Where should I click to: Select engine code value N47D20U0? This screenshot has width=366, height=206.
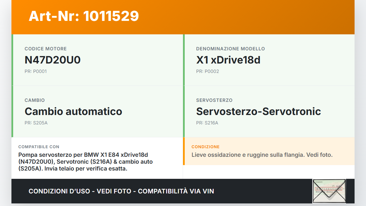(x=53, y=60)
